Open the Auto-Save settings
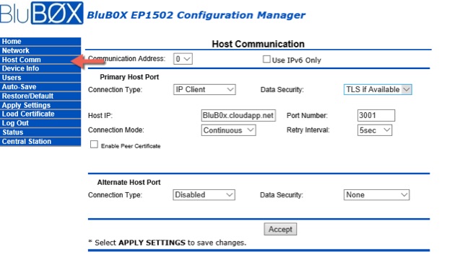Image resolution: width=452 pixels, height=267 pixels. pos(40,87)
